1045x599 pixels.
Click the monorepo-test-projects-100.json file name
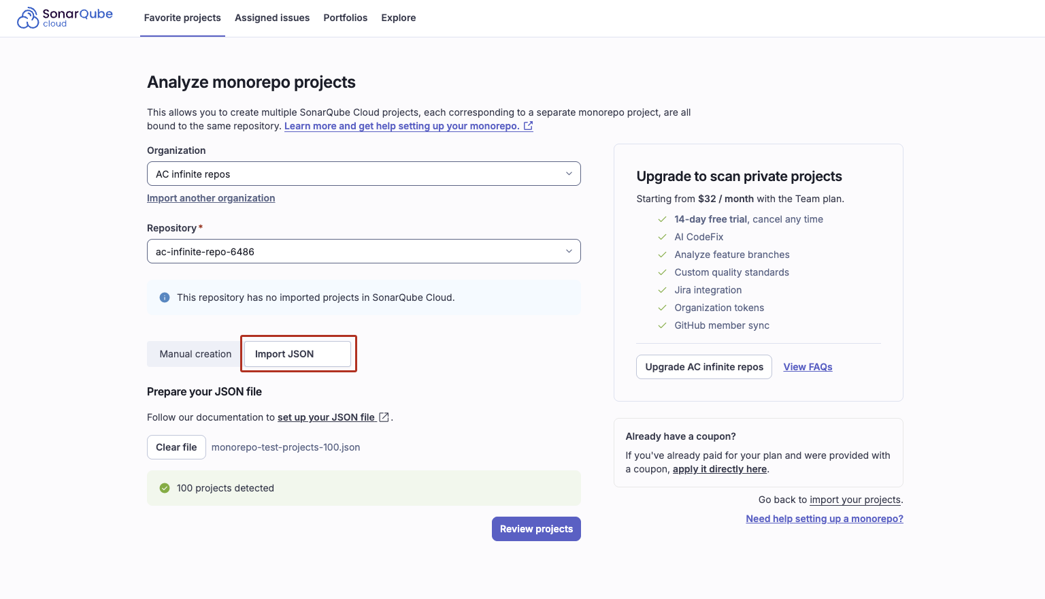286,447
